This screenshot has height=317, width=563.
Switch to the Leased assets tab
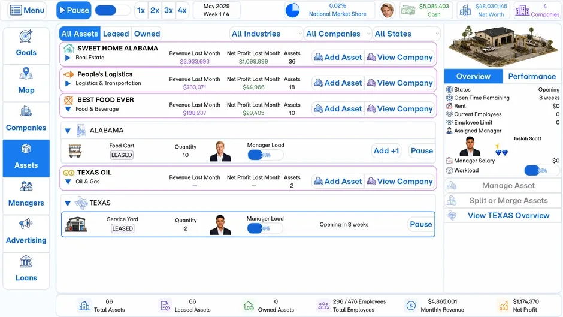[116, 34]
